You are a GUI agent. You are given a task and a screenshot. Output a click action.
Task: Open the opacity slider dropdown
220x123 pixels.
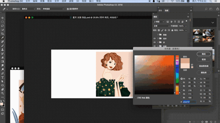click(x=186, y=26)
